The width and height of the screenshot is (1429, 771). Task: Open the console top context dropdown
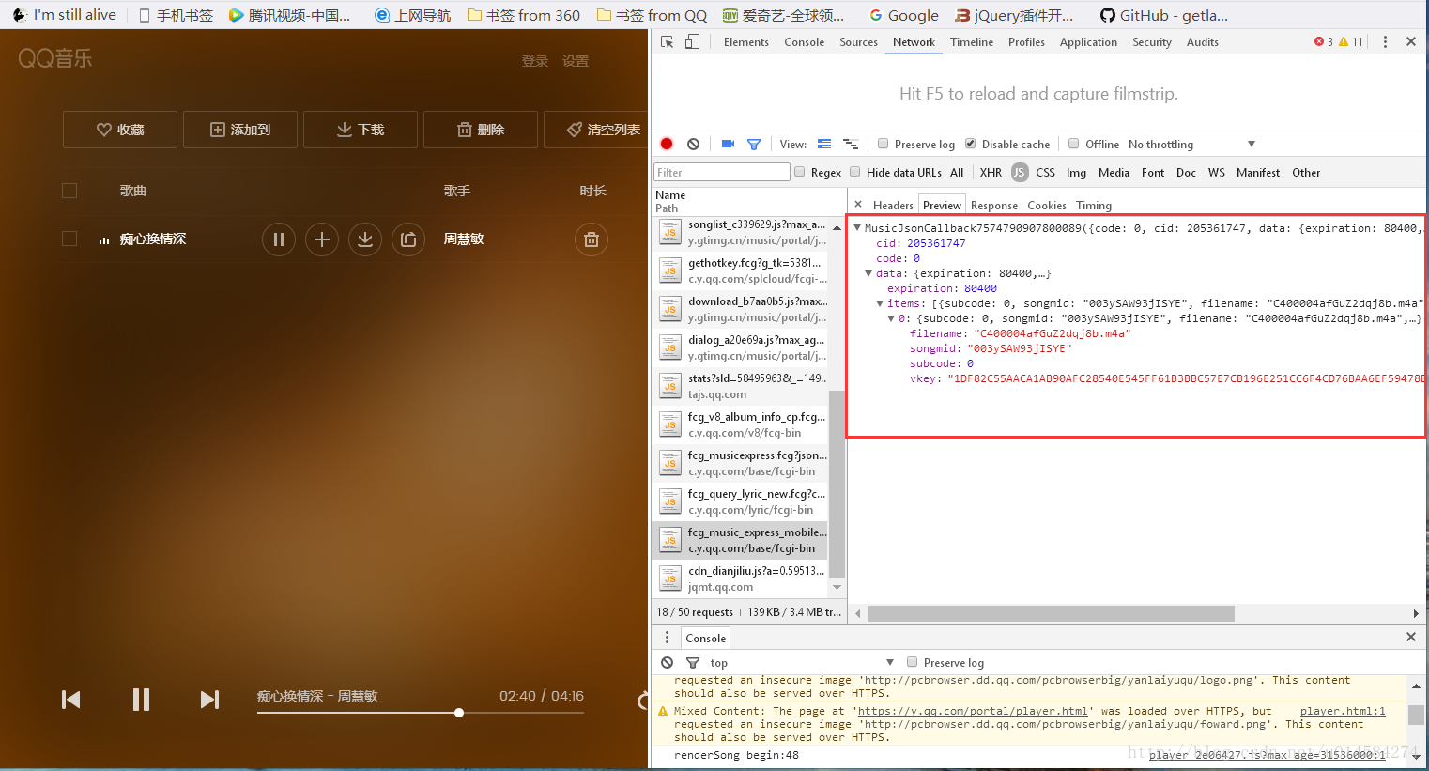tap(801, 662)
